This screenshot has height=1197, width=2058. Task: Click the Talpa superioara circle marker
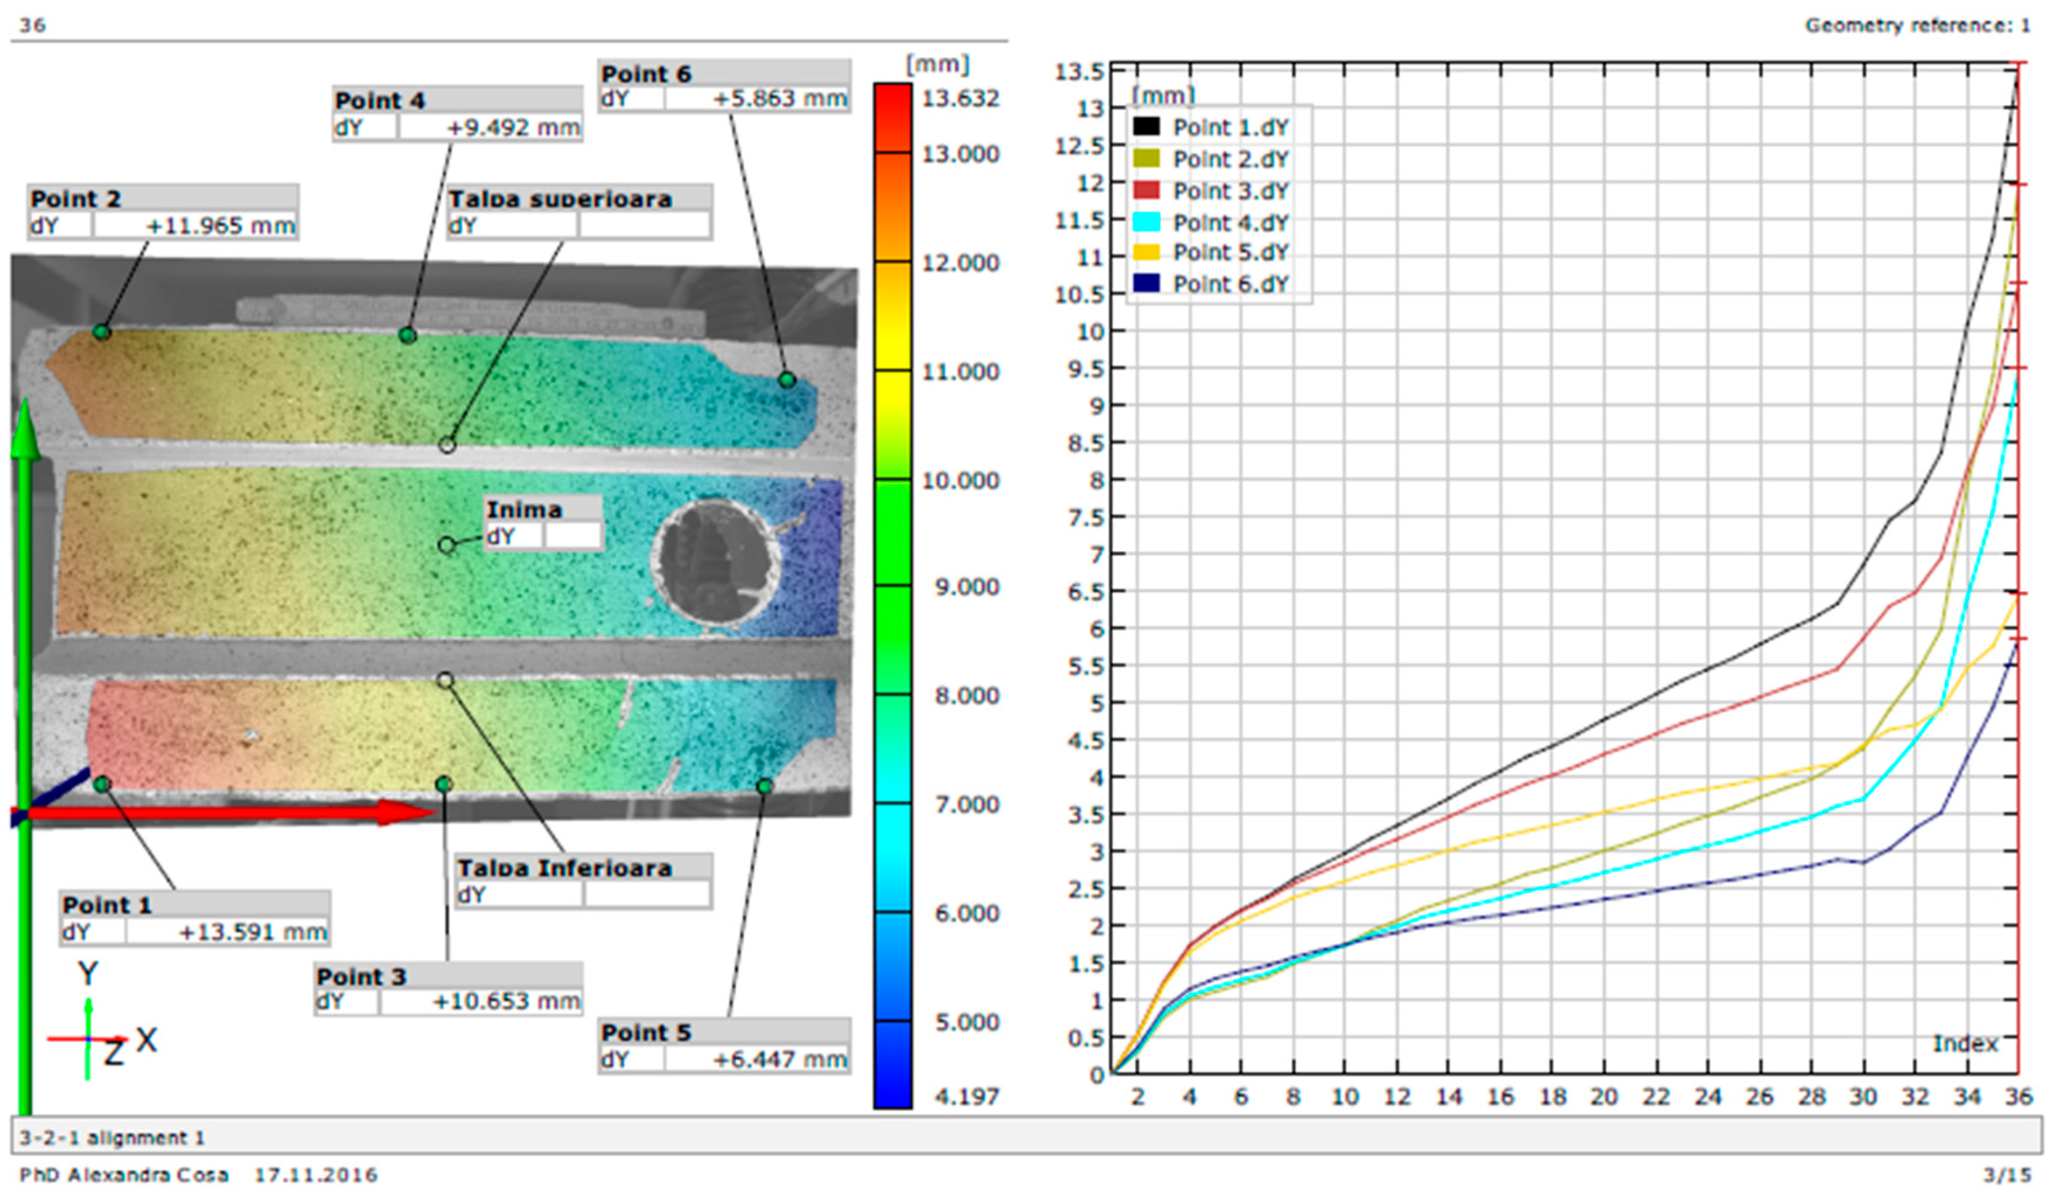pos(447,445)
